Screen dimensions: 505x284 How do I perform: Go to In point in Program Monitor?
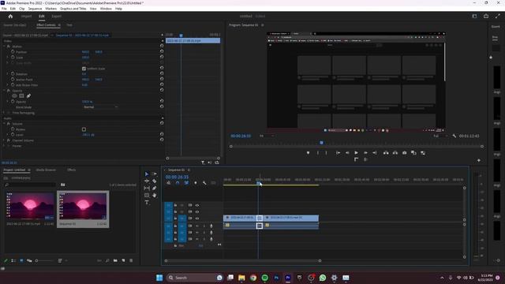pyautogui.click(x=338, y=153)
